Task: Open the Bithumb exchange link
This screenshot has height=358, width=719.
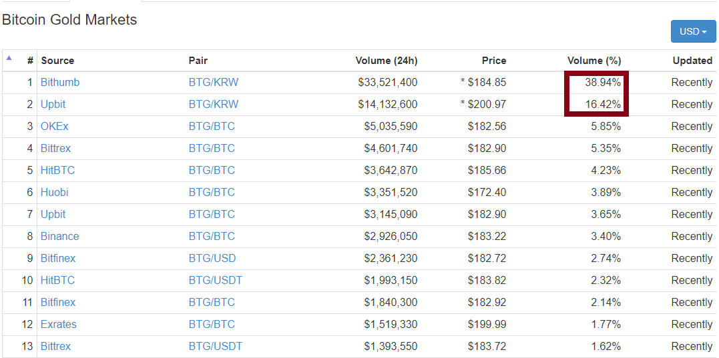Action: [60, 83]
